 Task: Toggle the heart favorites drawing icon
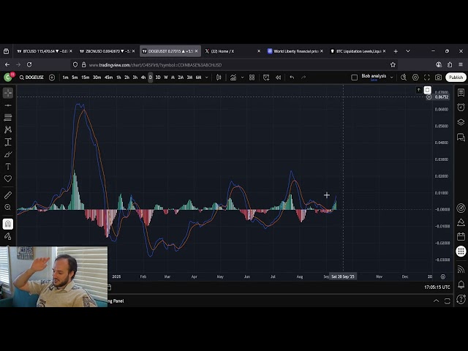[x=8, y=179]
